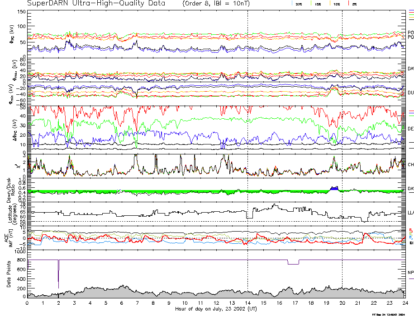
Task: Click the '800' tick on Data Points axis
Action: (x=21, y=260)
